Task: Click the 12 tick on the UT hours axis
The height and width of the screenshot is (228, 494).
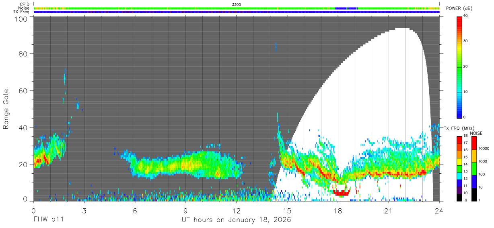Action: (237, 211)
